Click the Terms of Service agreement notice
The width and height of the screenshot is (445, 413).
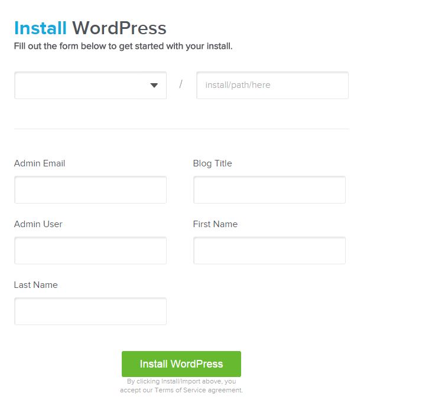click(181, 386)
